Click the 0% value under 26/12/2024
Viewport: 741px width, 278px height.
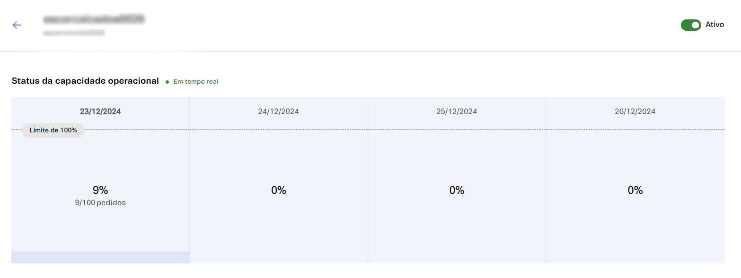tap(635, 190)
